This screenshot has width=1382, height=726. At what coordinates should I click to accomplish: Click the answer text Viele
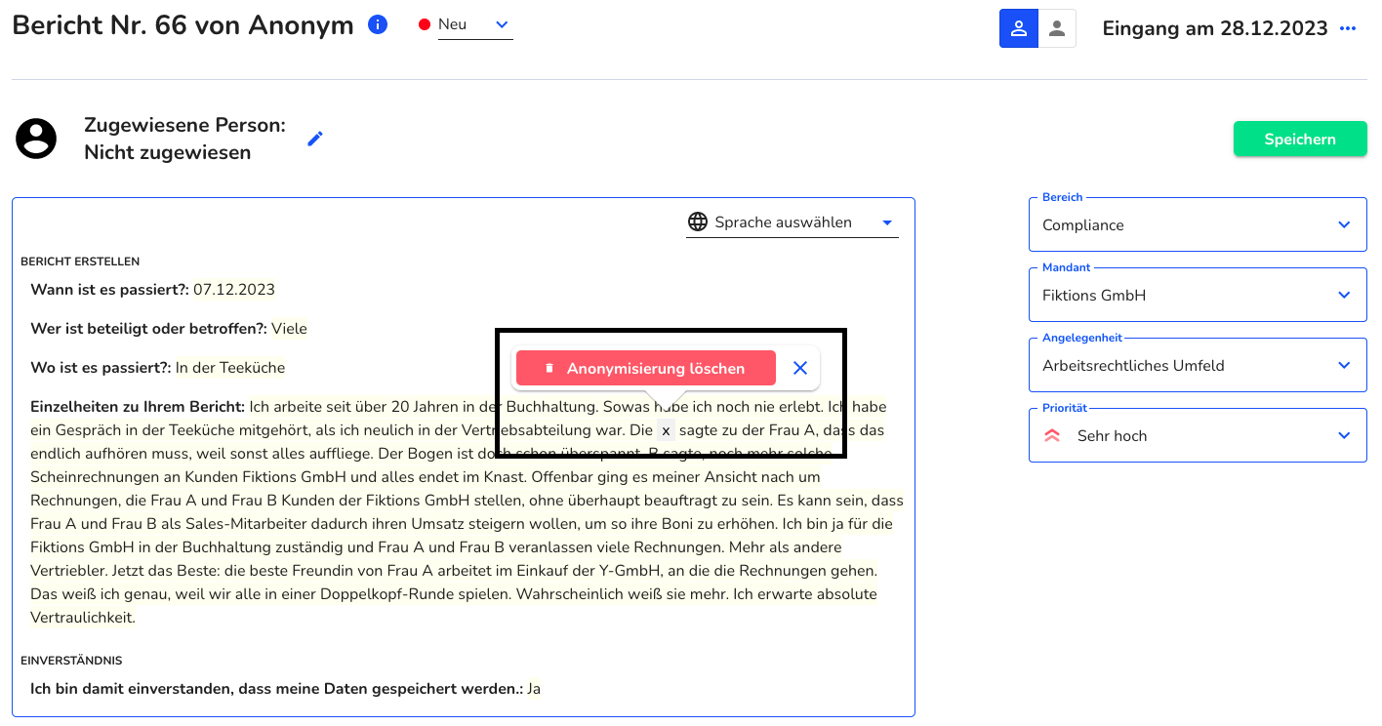pos(290,329)
